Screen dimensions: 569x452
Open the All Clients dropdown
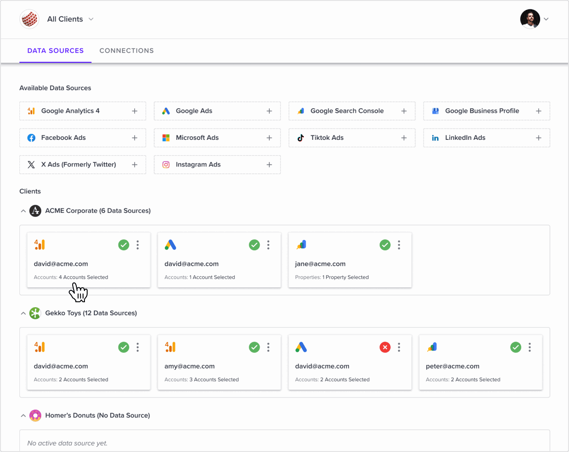pyautogui.click(x=70, y=19)
